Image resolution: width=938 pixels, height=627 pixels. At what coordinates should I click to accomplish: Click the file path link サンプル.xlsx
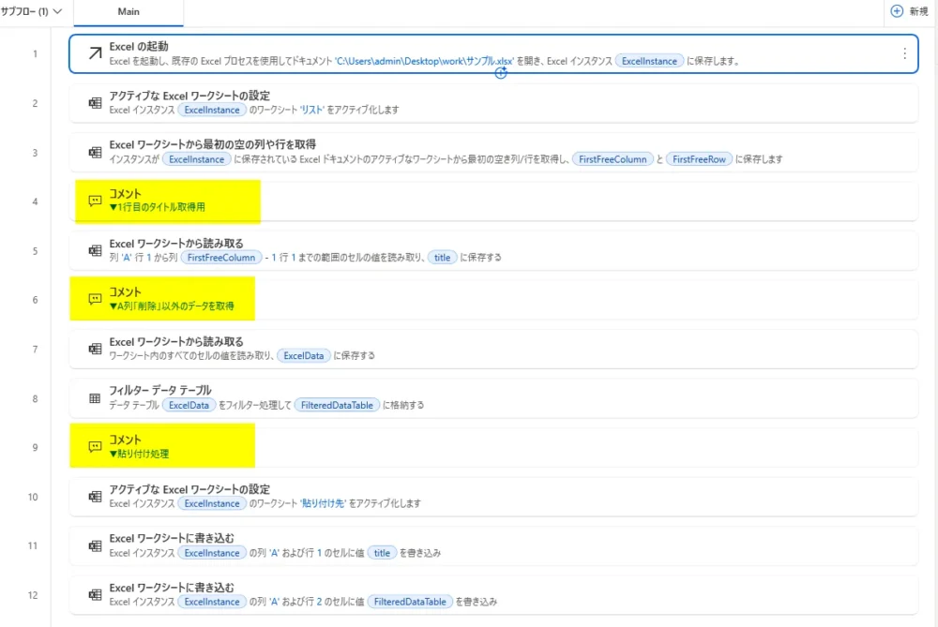click(424, 61)
